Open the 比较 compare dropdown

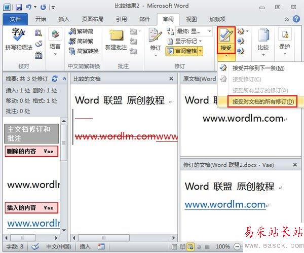click(x=263, y=42)
